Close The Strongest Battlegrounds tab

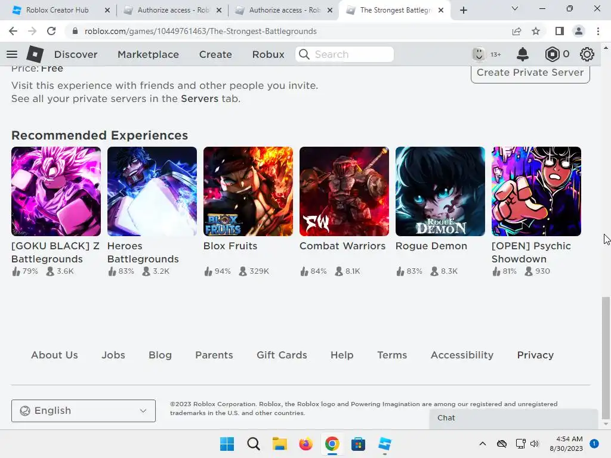(x=441, y=11)
